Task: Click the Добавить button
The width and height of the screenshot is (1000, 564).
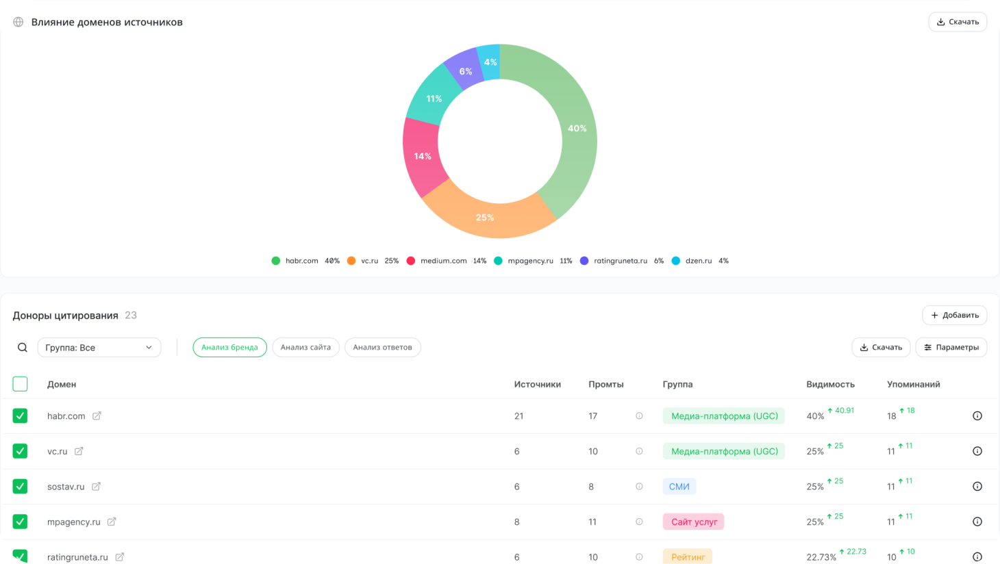Action: 955,316
